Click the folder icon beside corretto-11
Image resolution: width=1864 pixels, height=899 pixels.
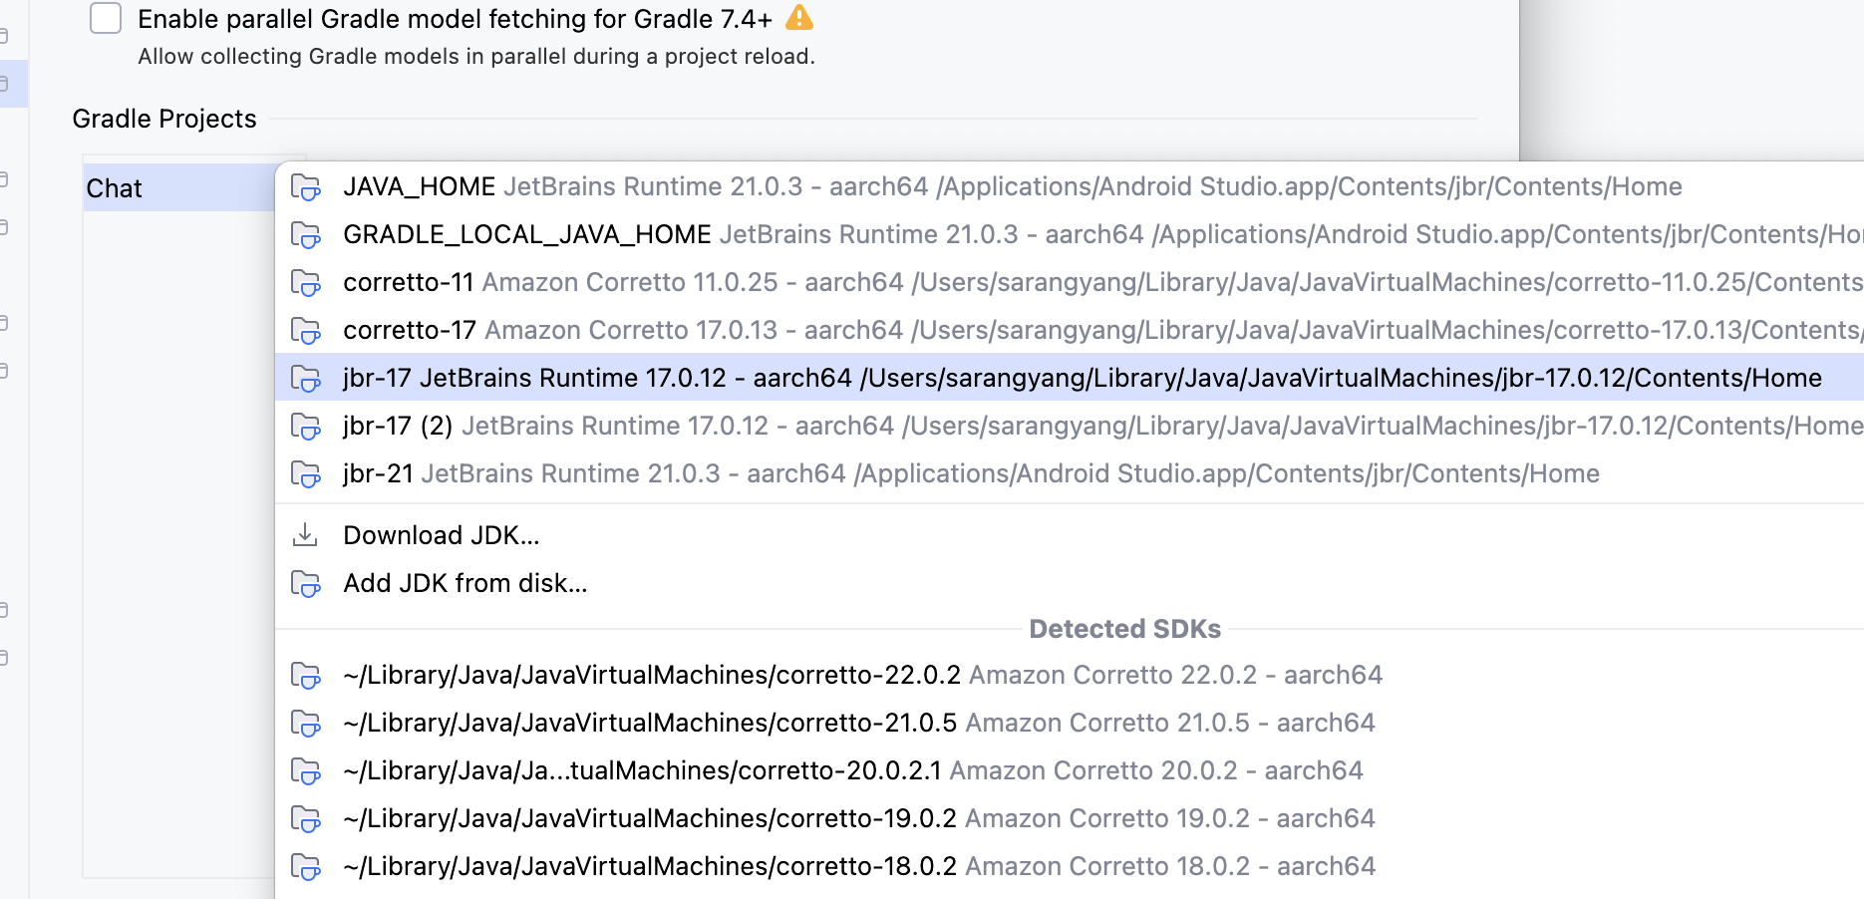(305, 283)
